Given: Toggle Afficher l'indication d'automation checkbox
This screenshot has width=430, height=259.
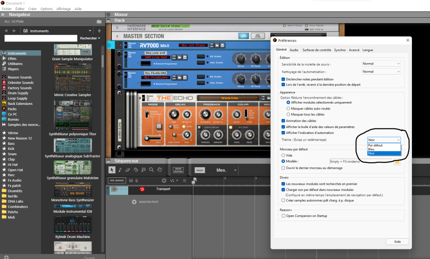Looking at the screenshot, I should (x=283, y=133).
